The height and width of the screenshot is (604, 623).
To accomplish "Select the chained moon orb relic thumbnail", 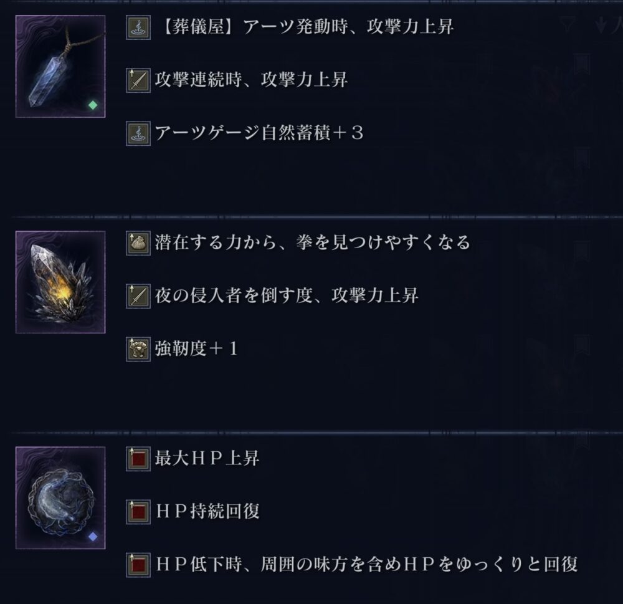I will (x=60, y=498).
